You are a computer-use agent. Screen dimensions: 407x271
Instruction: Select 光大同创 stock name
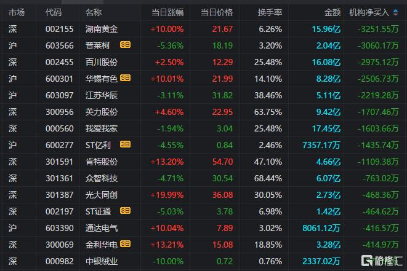(102, 195)
